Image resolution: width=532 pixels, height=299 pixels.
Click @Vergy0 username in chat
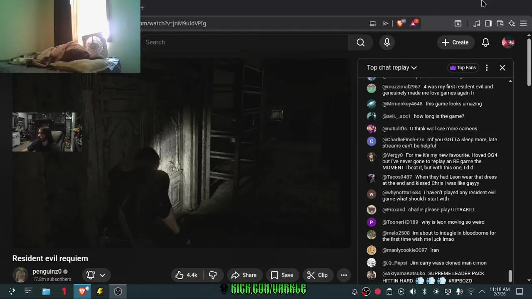(392, 155)
